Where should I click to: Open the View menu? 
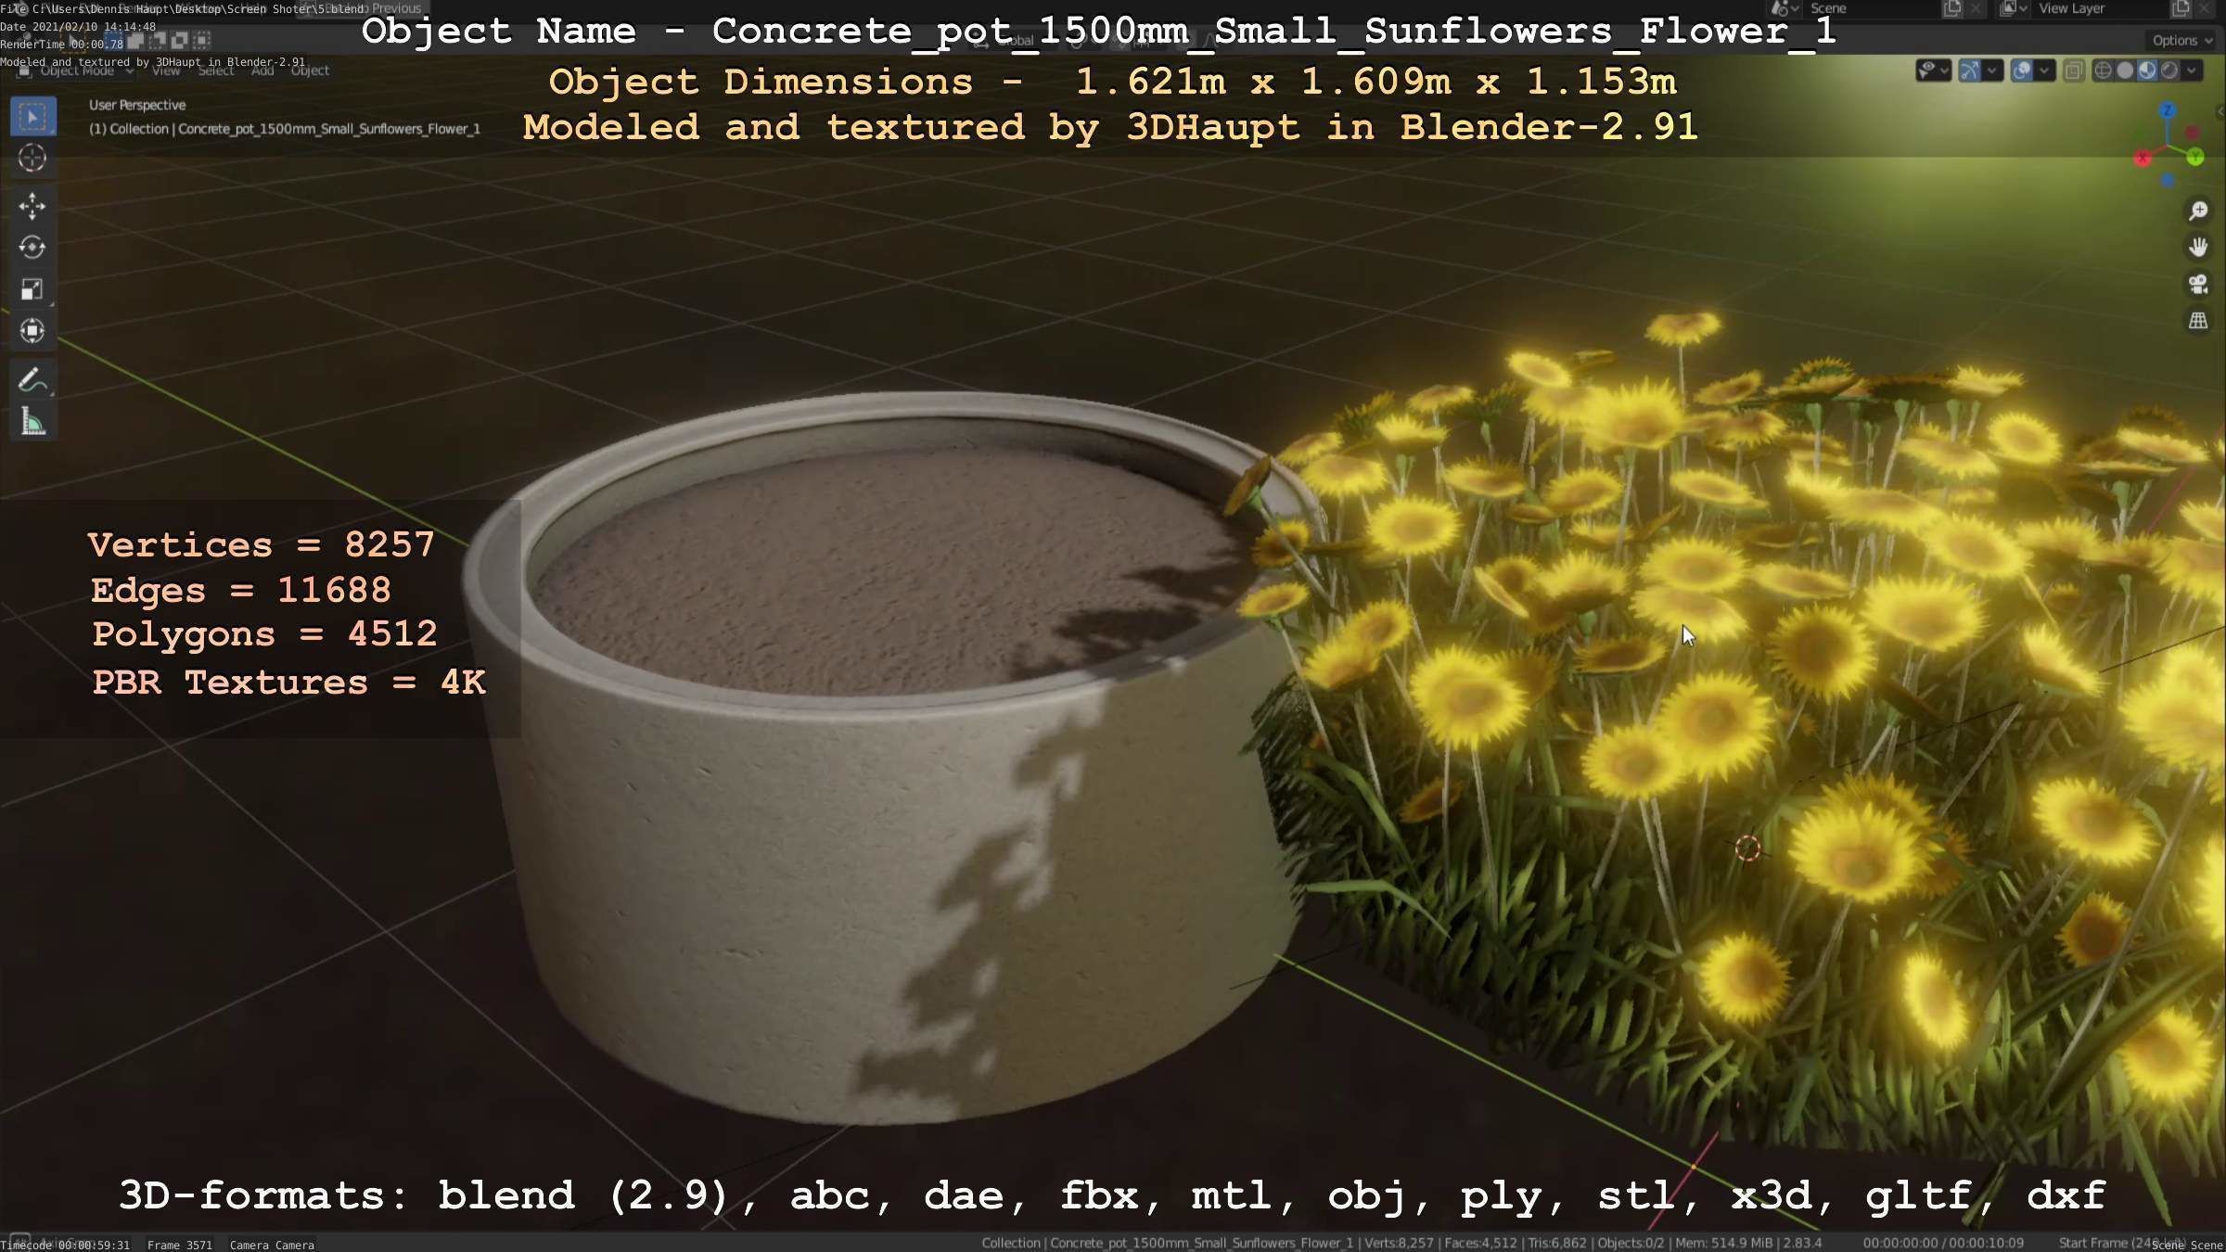166,70
